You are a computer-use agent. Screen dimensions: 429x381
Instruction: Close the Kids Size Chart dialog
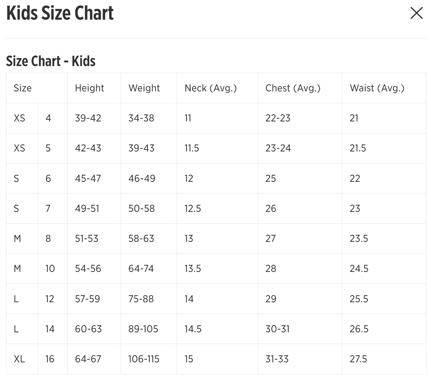point(416,13)
